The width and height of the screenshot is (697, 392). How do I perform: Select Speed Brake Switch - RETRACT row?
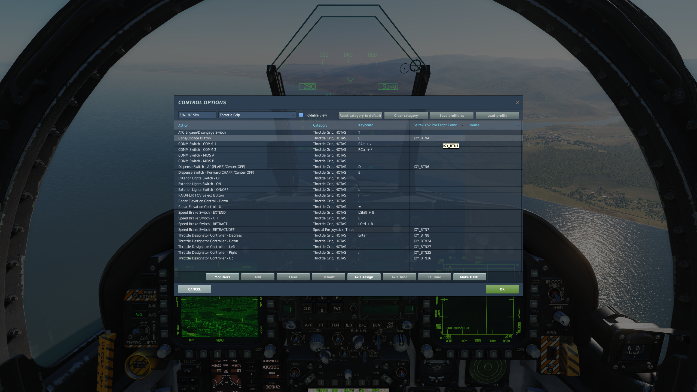348,224
